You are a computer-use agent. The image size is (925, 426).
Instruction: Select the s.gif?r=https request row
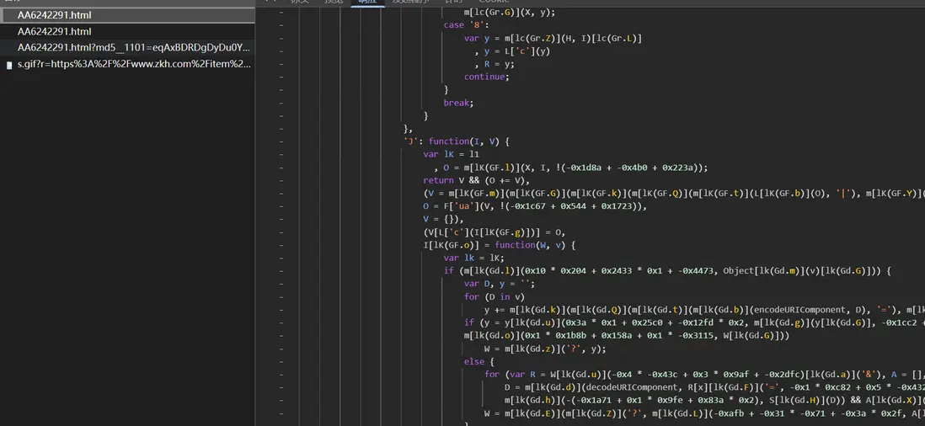coord(133,64)
